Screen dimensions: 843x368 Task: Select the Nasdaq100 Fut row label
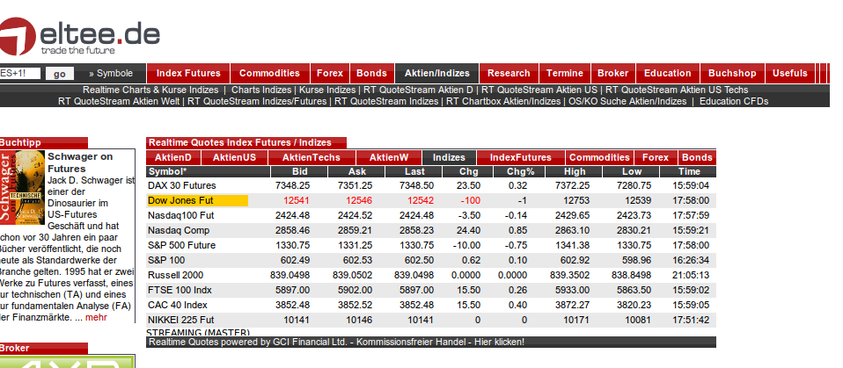click(179, 216)
